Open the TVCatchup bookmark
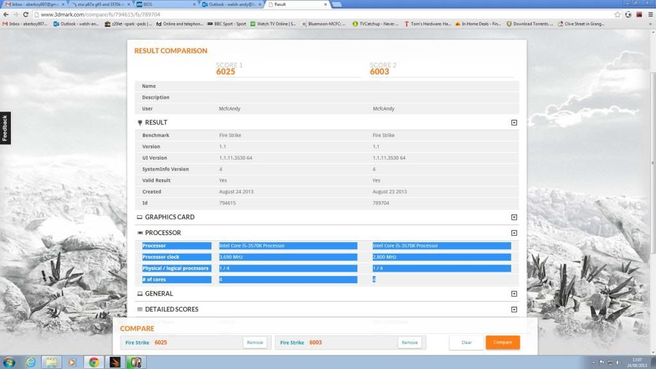 375,24
